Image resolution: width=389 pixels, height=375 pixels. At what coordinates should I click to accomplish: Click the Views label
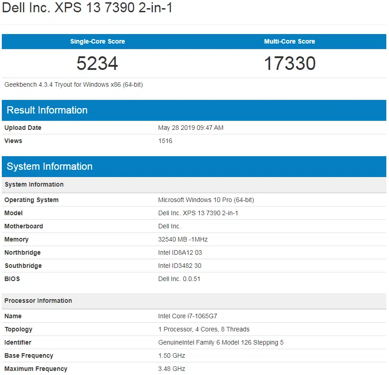pyautogui.click(x=13, y=141)
